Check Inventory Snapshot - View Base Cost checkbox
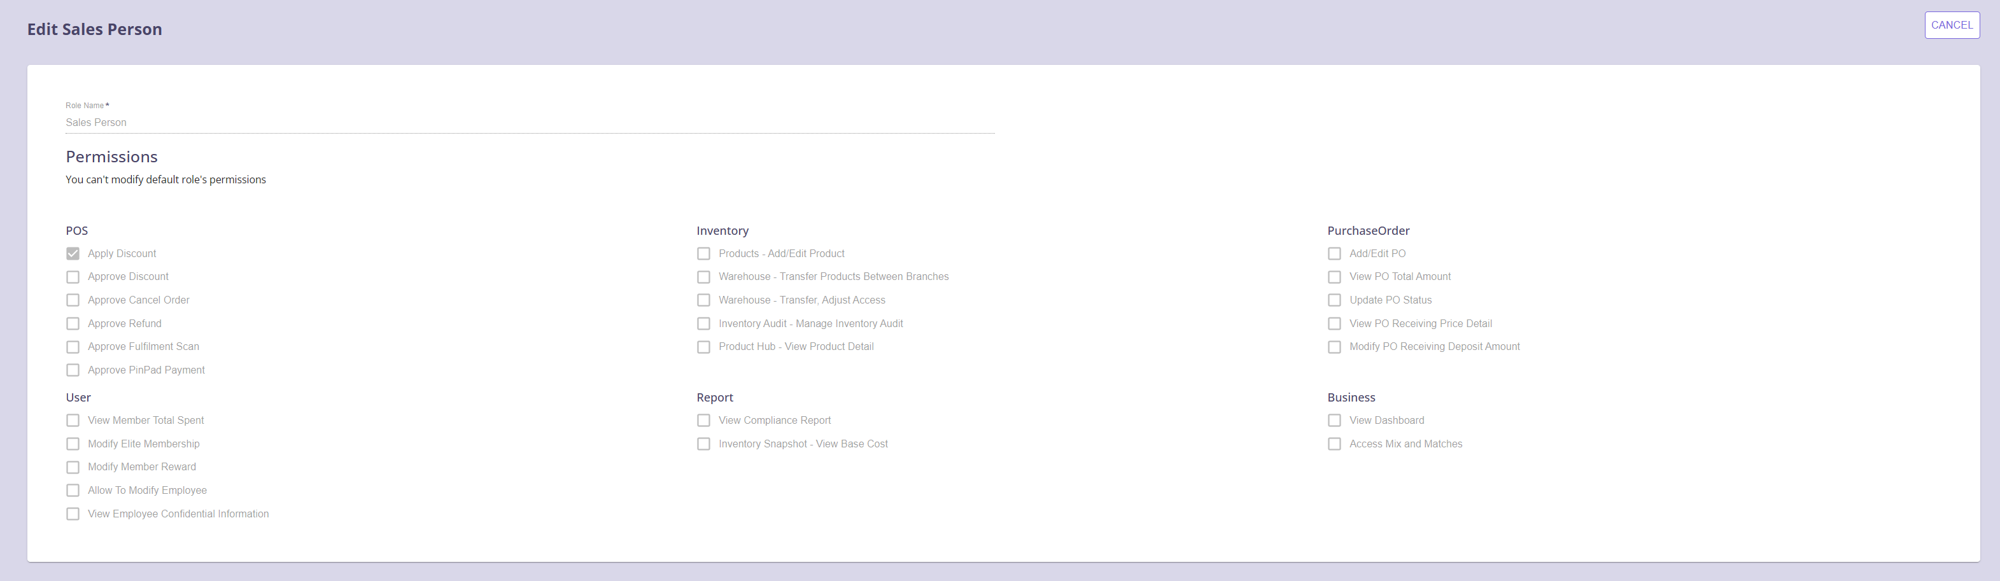Image resolution: width=2000 pixels, height=581 pixels. tap(703, 444)
